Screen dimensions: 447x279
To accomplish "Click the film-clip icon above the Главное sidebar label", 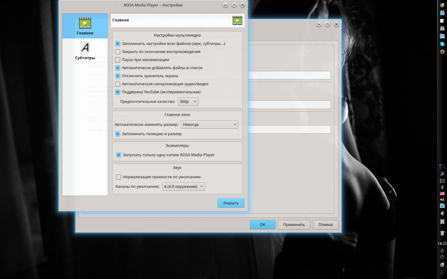I will pos(85,23).
